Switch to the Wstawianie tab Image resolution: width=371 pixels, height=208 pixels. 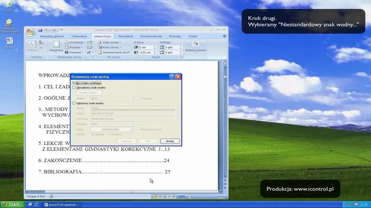point(79,36)
